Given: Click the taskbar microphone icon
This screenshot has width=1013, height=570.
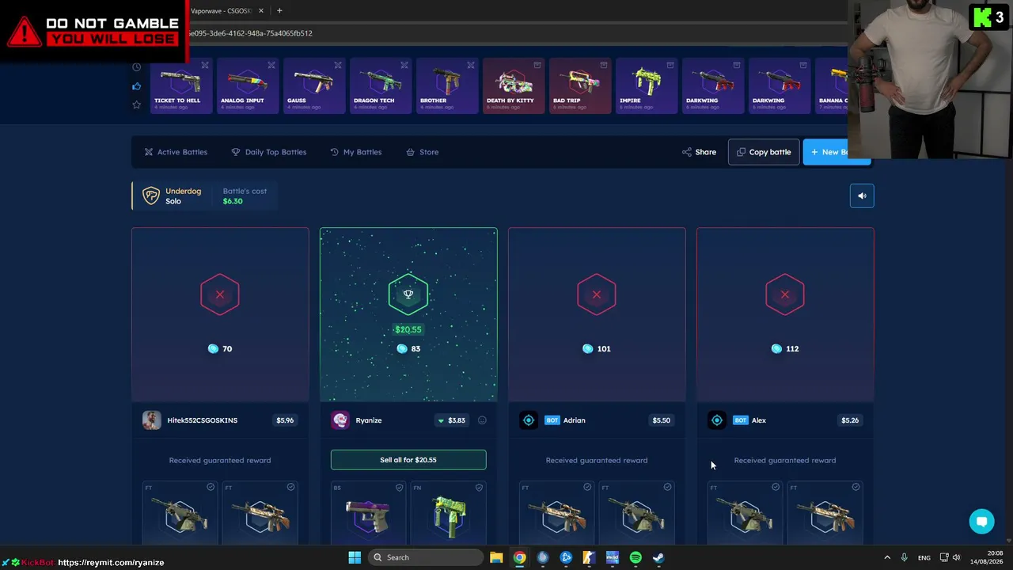Looking at the screenshot, I should click(904, 557).
